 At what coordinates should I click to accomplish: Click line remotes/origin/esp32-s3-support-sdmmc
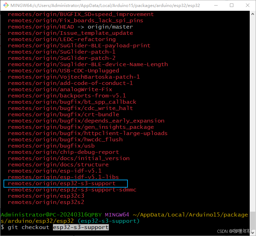pos(72,190)
